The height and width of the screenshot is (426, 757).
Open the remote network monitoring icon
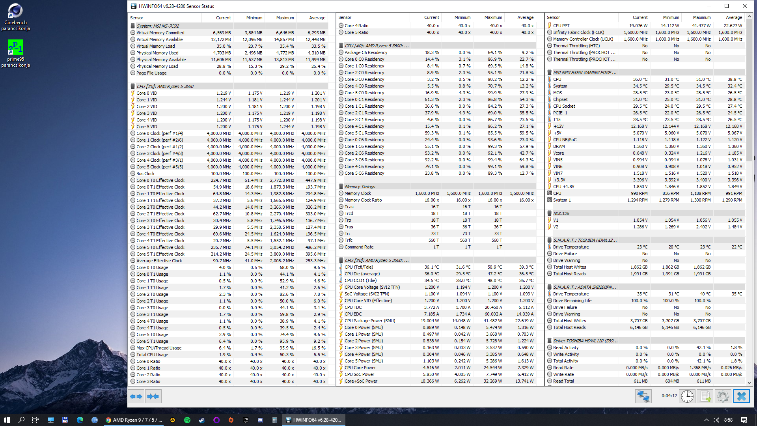[643, 396]
